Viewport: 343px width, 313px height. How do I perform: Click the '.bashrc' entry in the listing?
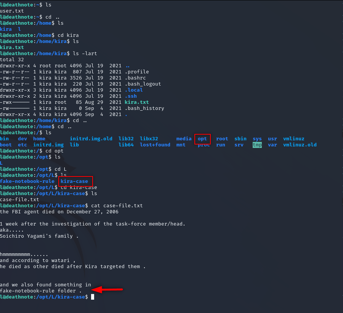point(135,78)
